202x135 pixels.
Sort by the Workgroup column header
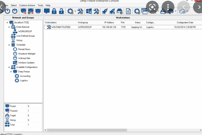[88, 22]
